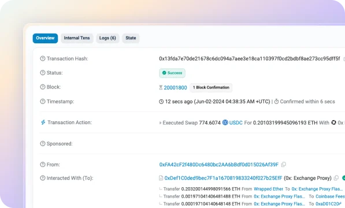Click help icon beside Sponsored label
The image size is (345, 208).
pos(42,143)
